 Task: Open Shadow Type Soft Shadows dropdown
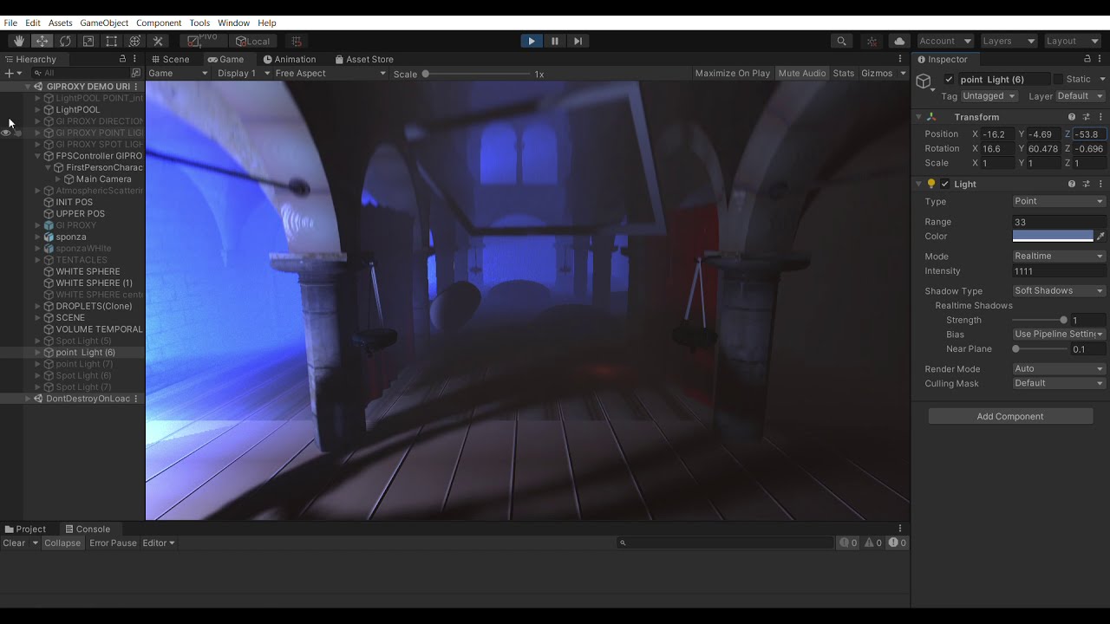[1059, 291]
